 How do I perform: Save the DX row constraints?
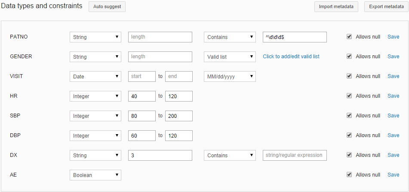point(393,155)
